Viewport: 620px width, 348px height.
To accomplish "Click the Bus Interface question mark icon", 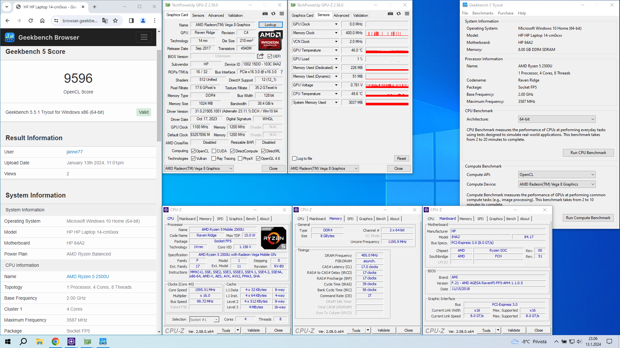I will [282, 72].
